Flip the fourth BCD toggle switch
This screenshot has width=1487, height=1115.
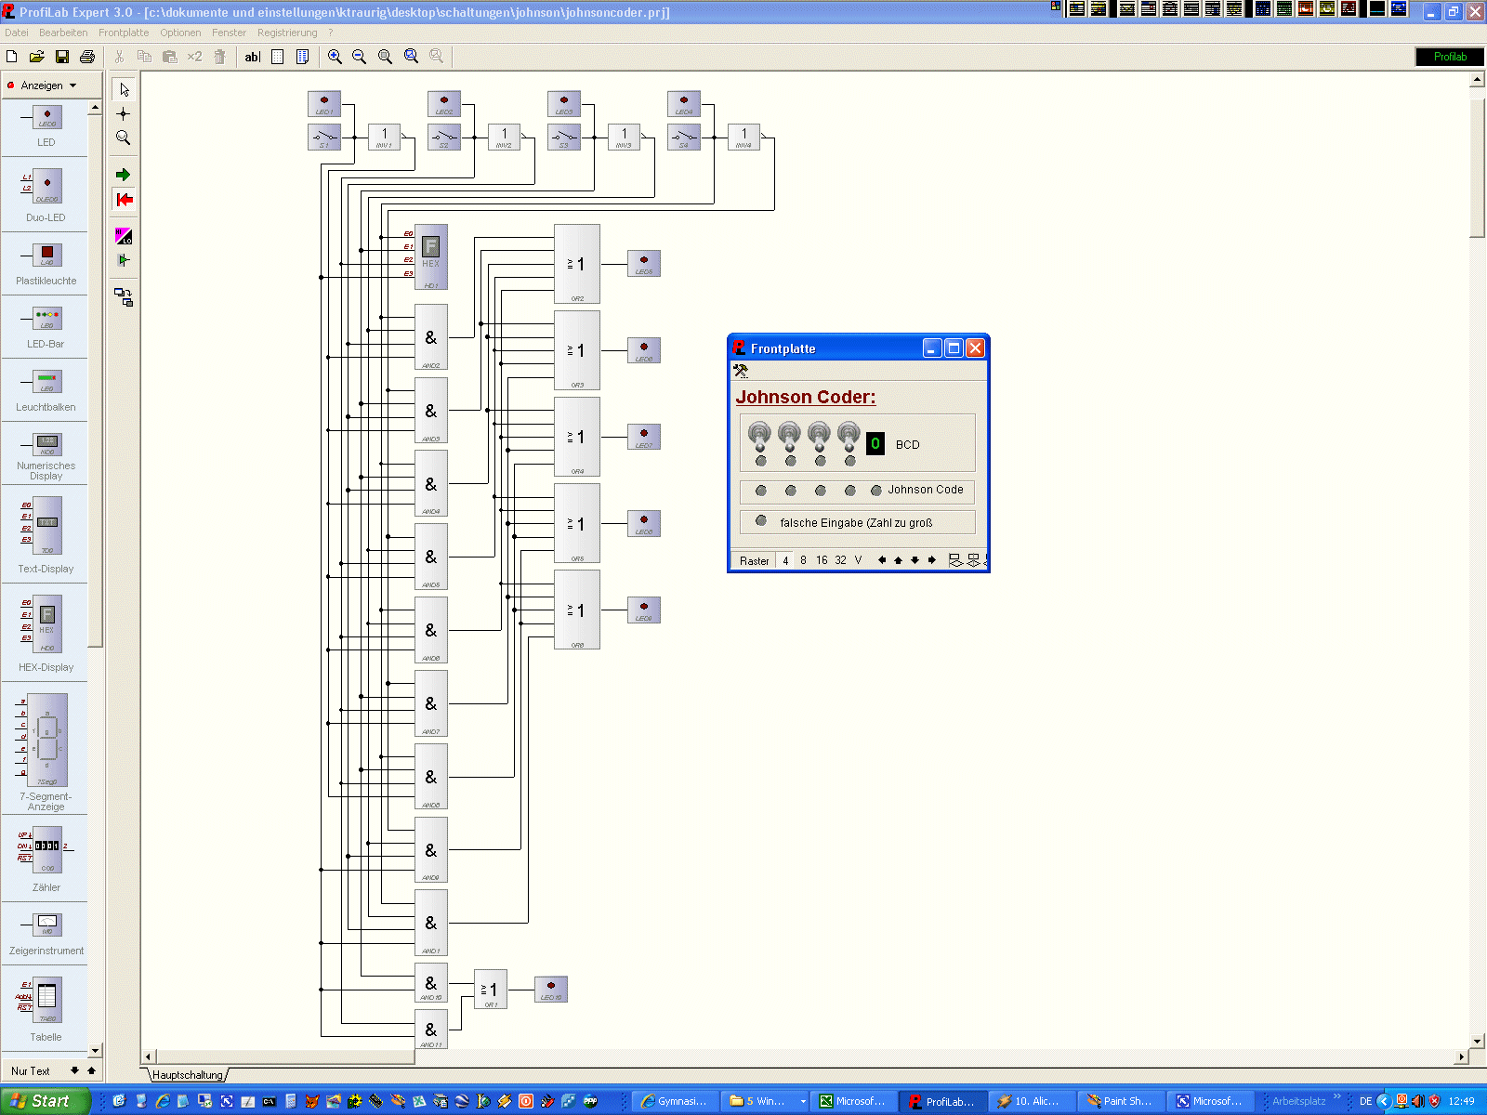point(849,436)
